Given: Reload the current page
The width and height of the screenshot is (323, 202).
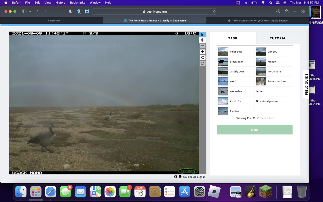Looking at the screenshot, I should (214, 11).
